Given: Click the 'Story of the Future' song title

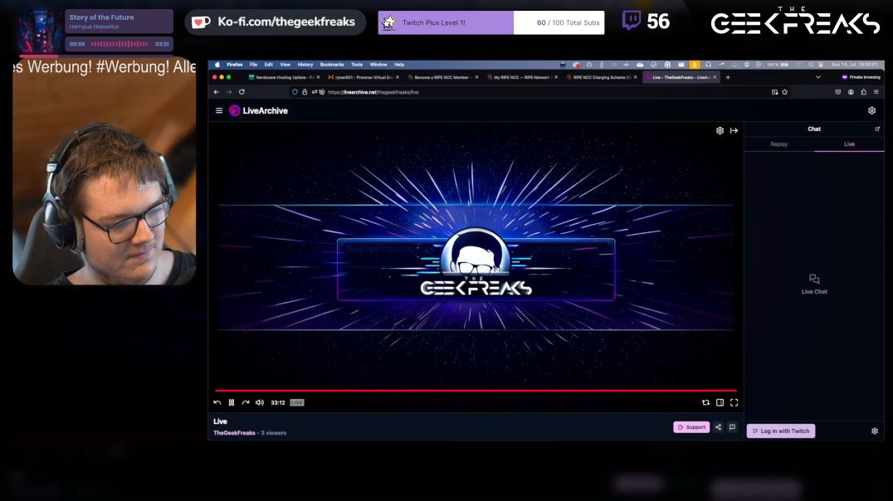Looking at the screenshot, I should pyautogui.click(x=101, y=17).
